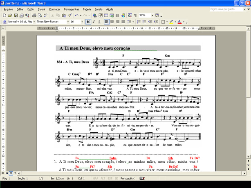251x188 pixels.
Task: Activate the Format Painter brush
Action: coord(69,15)
